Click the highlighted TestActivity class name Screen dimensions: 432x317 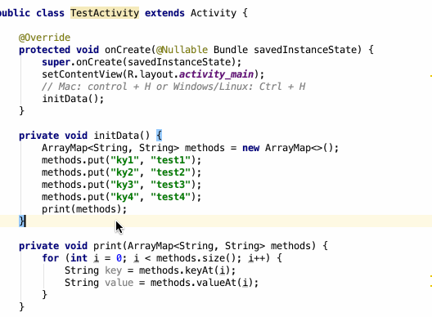point(105,13)
